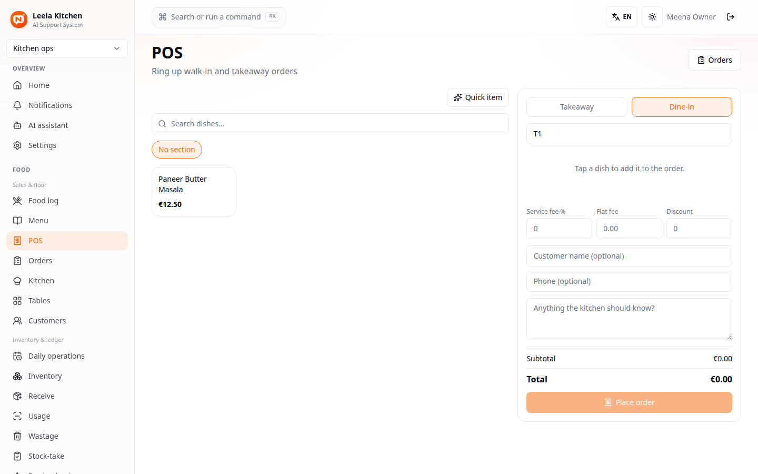Click the Settings gear icon in sidebar

pyautogui.click(x=17, y=145)
